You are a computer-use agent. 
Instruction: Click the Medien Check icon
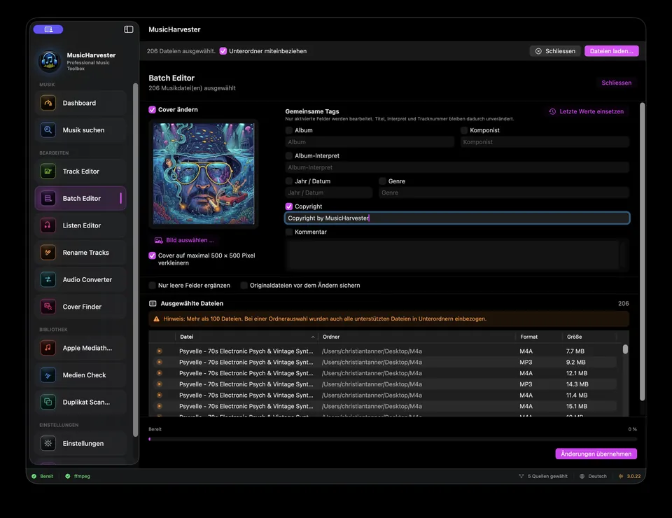coord(48,375)
